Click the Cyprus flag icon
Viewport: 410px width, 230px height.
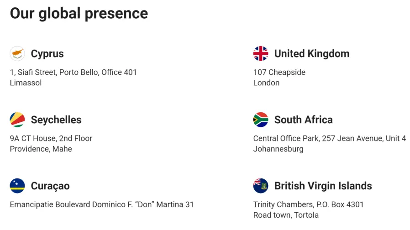pos(17,53)
